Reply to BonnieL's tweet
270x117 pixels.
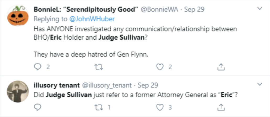click(x=38, y=67)
